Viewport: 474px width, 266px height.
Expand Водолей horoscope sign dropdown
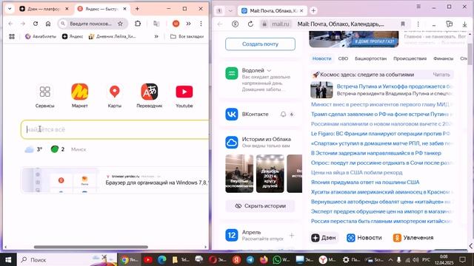click(269, 71)
